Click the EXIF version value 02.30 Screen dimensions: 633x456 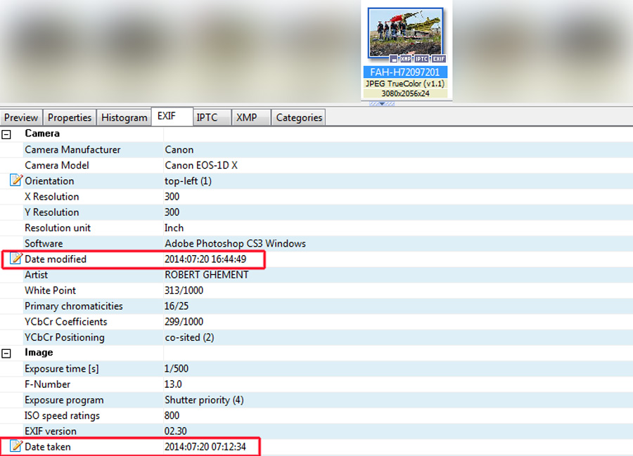[176, 431]
